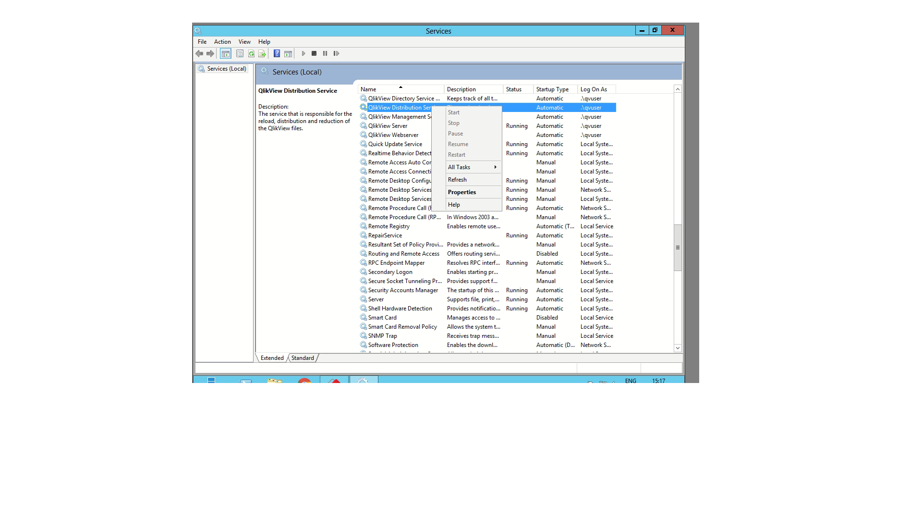Screen dimensions: 922x519
Task: Select the Shell Hardware Detection service
Action: [x=487, y=309]
